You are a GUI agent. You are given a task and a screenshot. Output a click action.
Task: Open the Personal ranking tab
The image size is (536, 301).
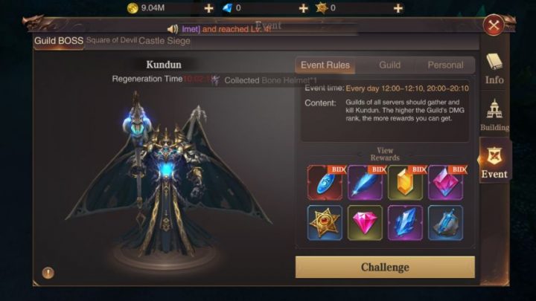(445, 65)
